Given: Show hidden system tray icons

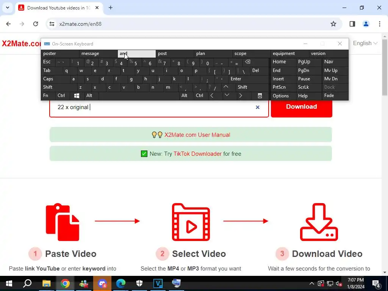Looking at the screenshot, I should click(312, 283).
